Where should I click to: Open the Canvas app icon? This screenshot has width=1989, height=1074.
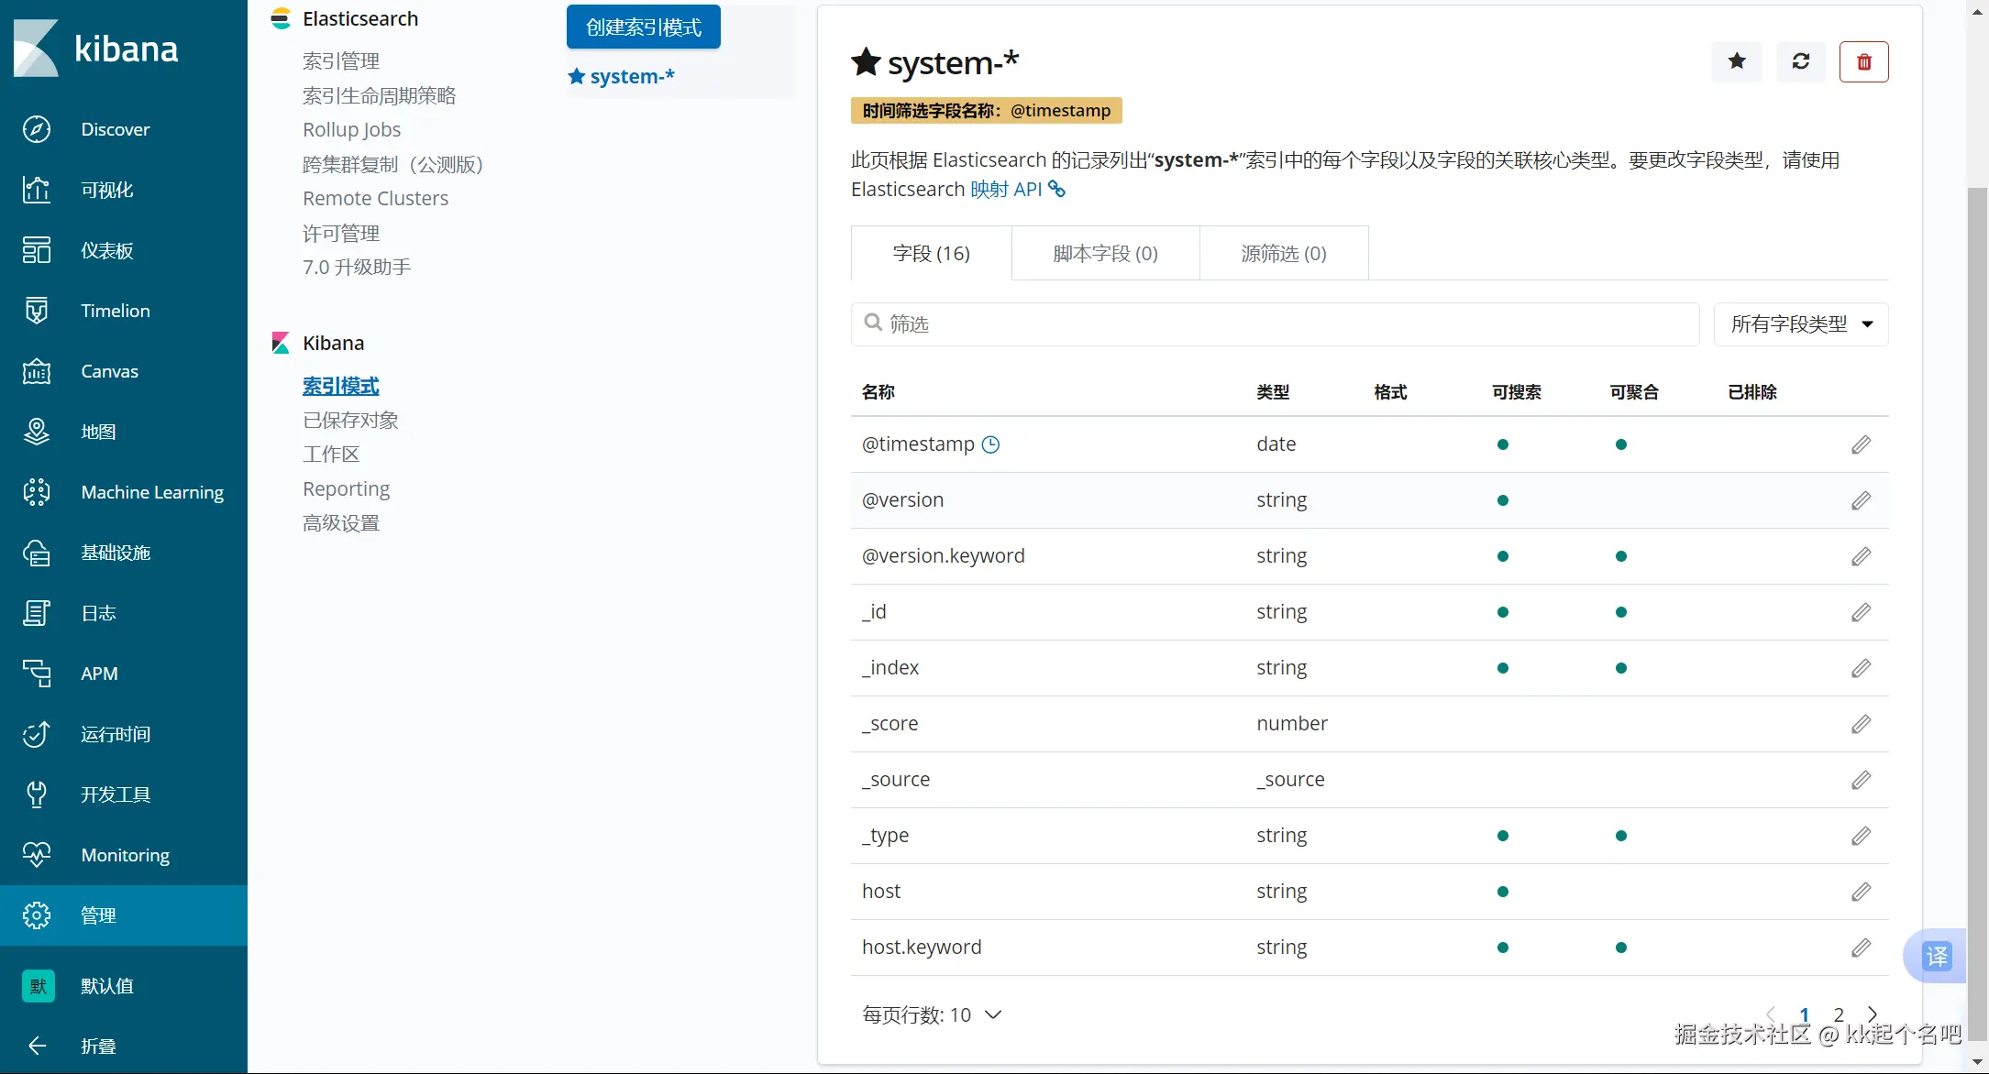pyautogui.click(x=37, y=371)
